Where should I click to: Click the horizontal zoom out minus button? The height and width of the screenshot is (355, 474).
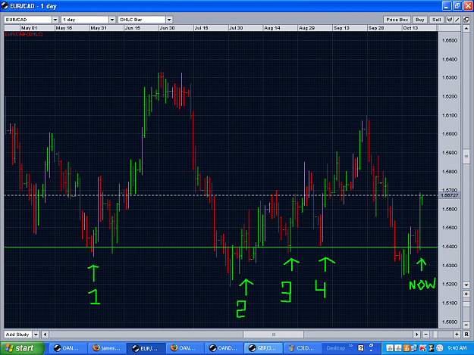coord(425,335)
